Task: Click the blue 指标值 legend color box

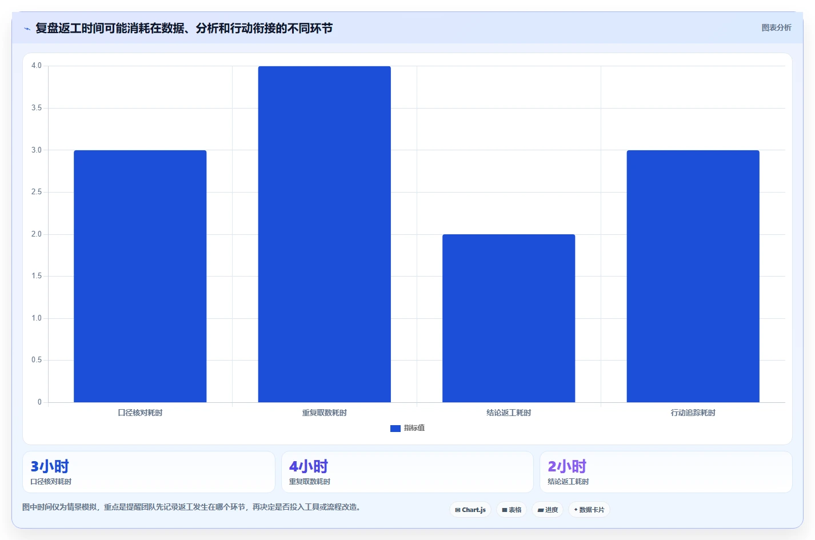Action: click(x=395, y=429)
